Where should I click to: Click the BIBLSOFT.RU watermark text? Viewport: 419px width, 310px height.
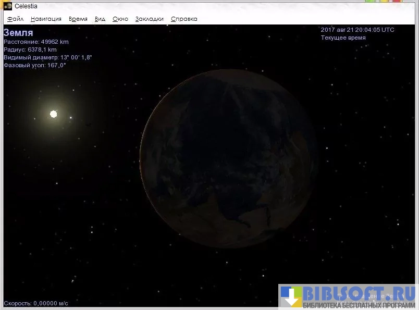tap(360, 293)
